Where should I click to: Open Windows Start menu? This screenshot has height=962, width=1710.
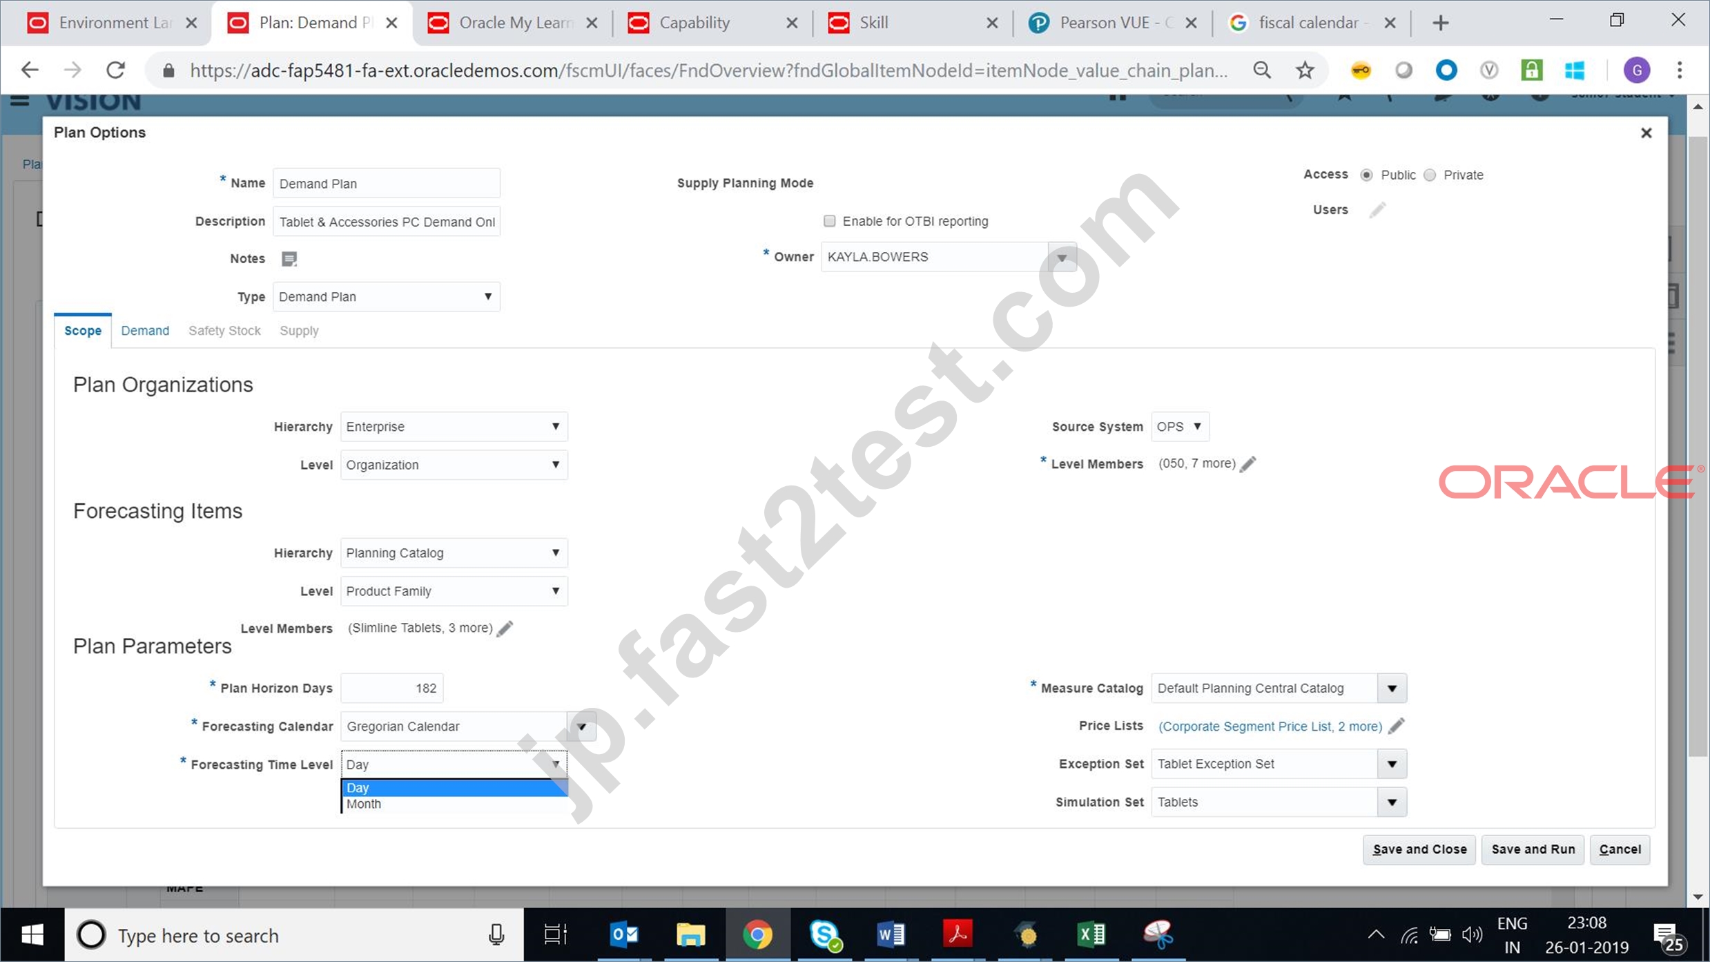point(32,935)
